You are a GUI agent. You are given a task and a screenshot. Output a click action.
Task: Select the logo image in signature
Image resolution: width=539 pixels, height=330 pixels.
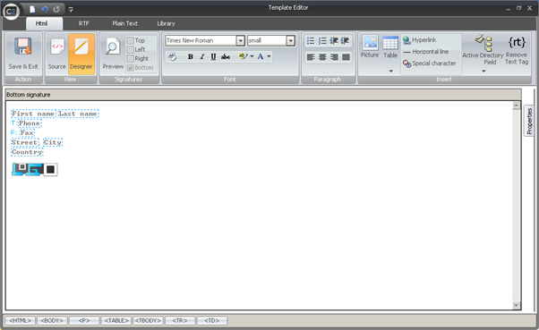pos(34,169)
